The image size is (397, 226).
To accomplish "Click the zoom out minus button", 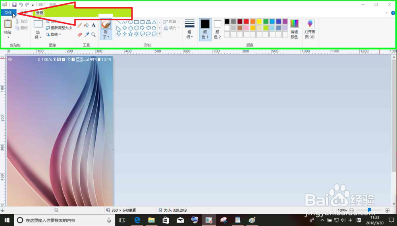I will click(x=351, y=210).
